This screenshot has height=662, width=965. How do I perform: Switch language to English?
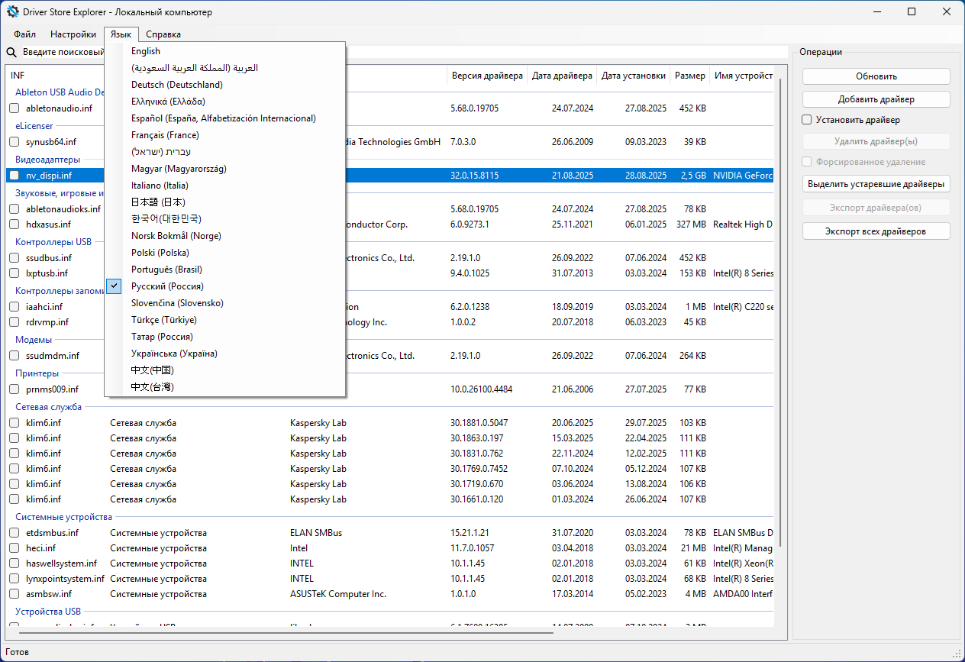point(146,51)
